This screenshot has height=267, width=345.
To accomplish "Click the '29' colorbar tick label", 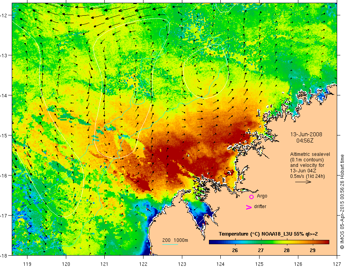I will [x=312, y=250].
